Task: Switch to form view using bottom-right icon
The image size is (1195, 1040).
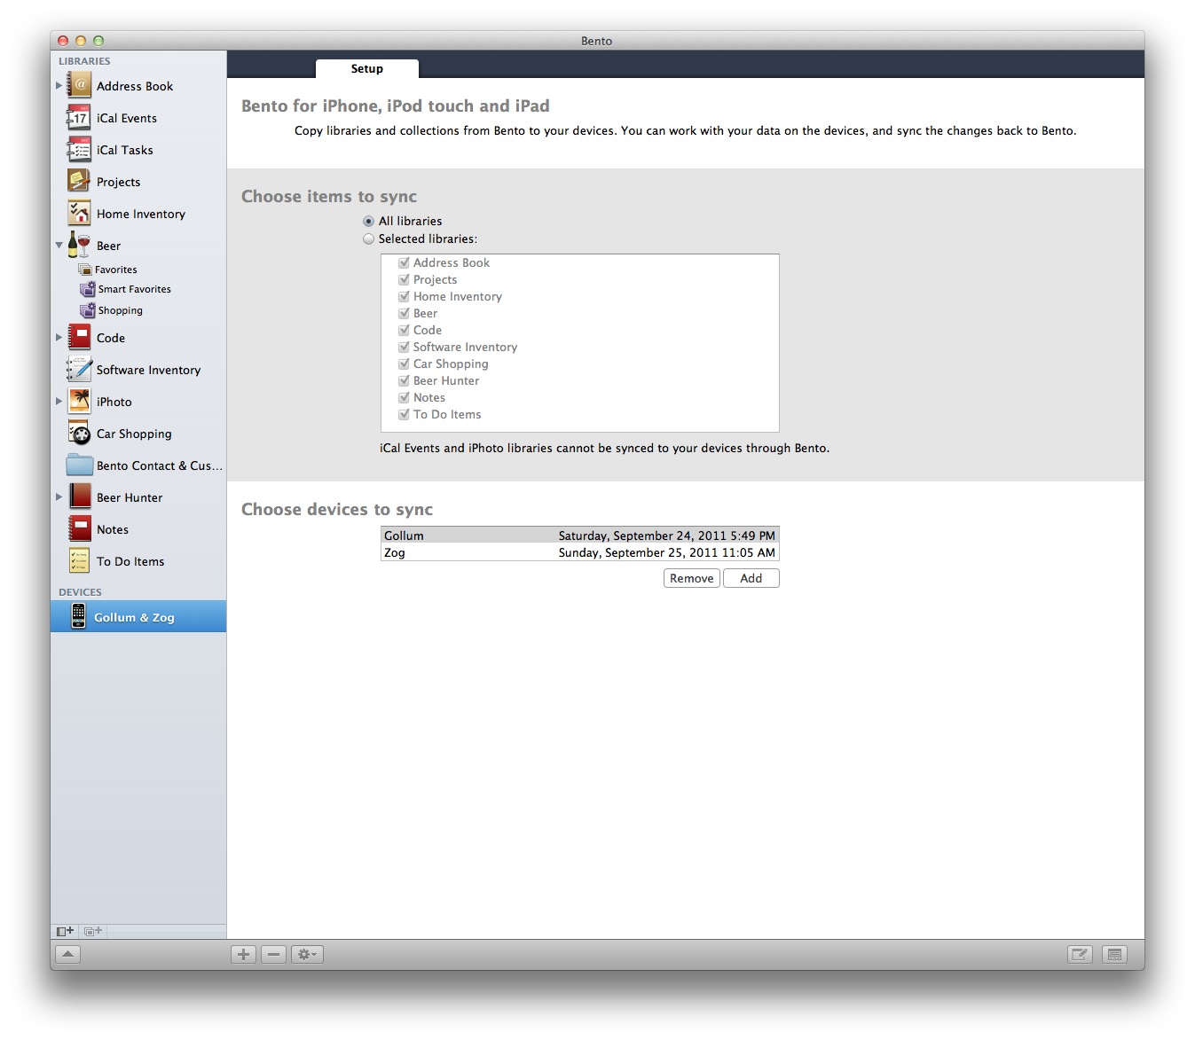Action: [x=1080, y=954]
